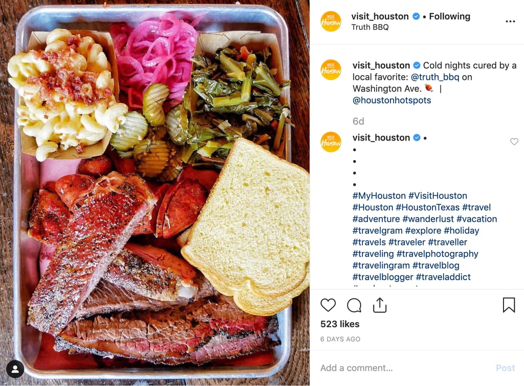Open the three-dot more options menu
Viewport: 524px width, 386px height.
coord(510,21)
